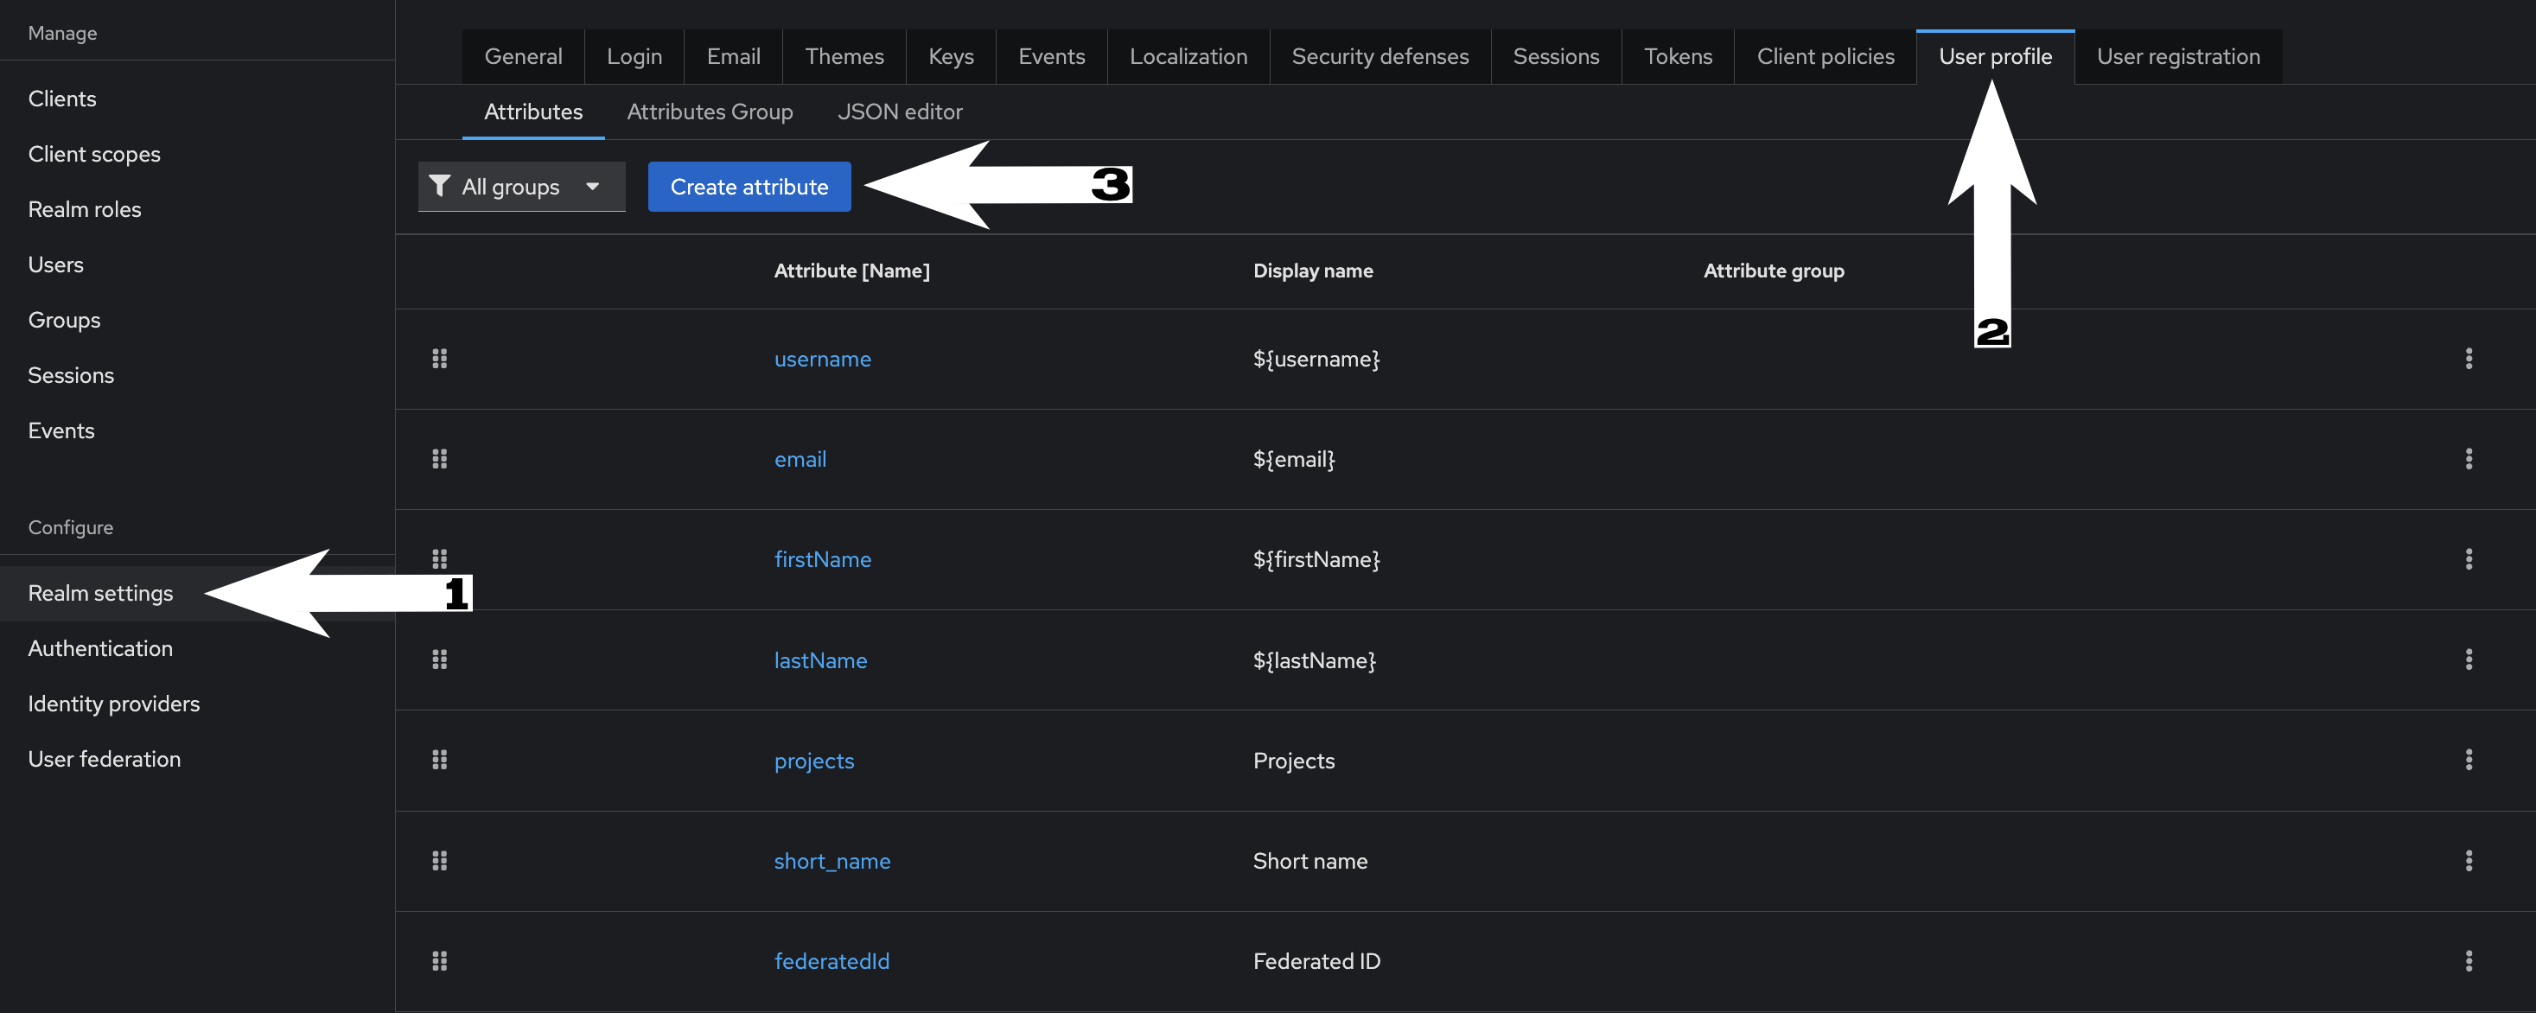Expand the All groups filter dropdown
The image size is (2536, 1013).
point(522,186)
